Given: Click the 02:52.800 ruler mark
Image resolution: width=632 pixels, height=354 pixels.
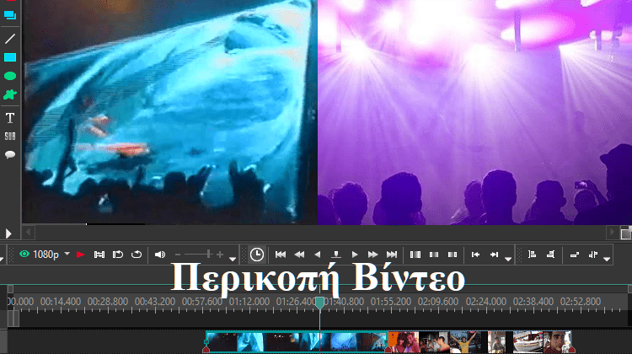Looking at the screenshot, I should pos(581,302).
